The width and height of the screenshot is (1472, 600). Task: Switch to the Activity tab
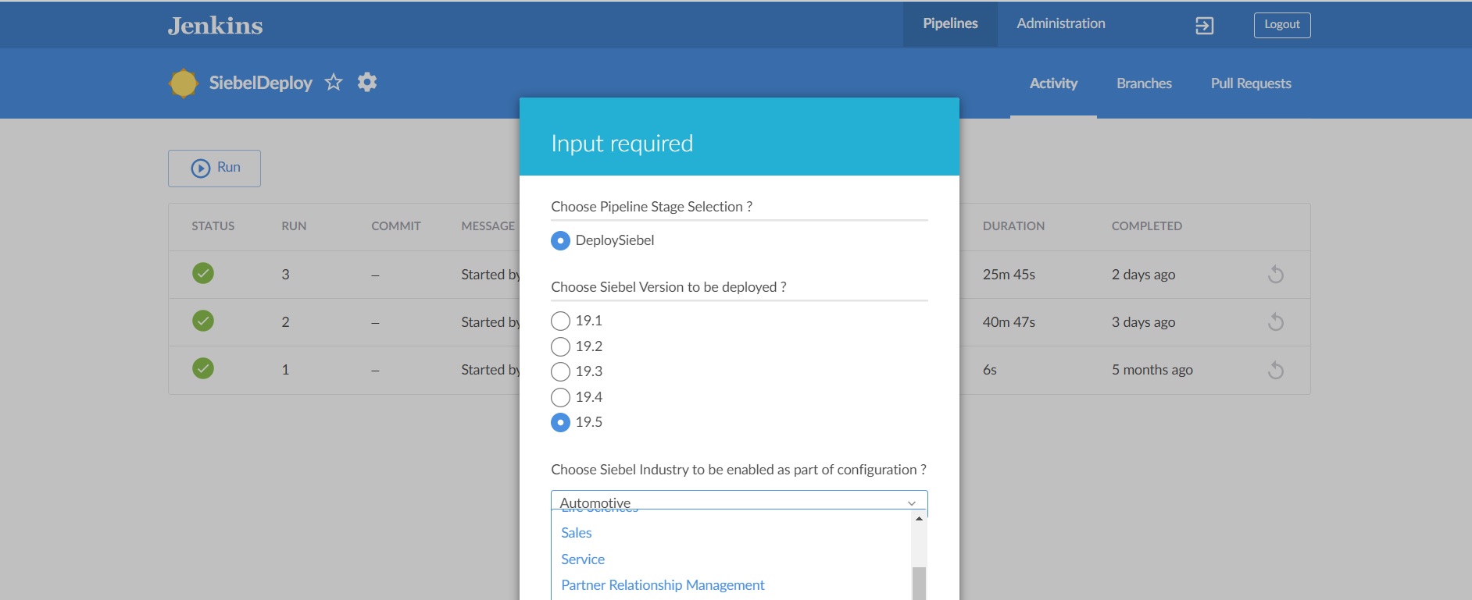click(x=1053, y=83)
